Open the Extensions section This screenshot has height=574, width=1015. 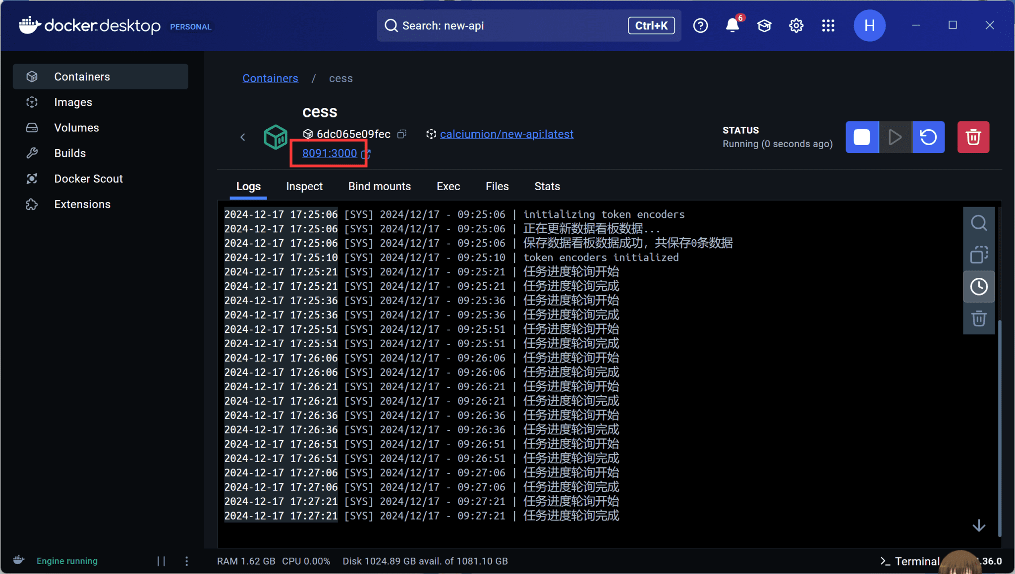[x=82, y=204]
